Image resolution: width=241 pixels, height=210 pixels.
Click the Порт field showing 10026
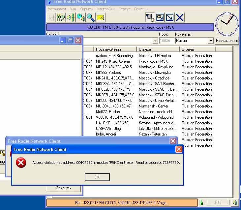[x=166, y=41]
